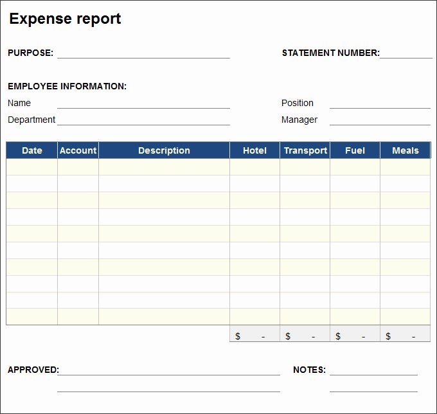Viewport: 437px width, 414px height.
Task: Click the first row Date cell
Action: point(31,167)
